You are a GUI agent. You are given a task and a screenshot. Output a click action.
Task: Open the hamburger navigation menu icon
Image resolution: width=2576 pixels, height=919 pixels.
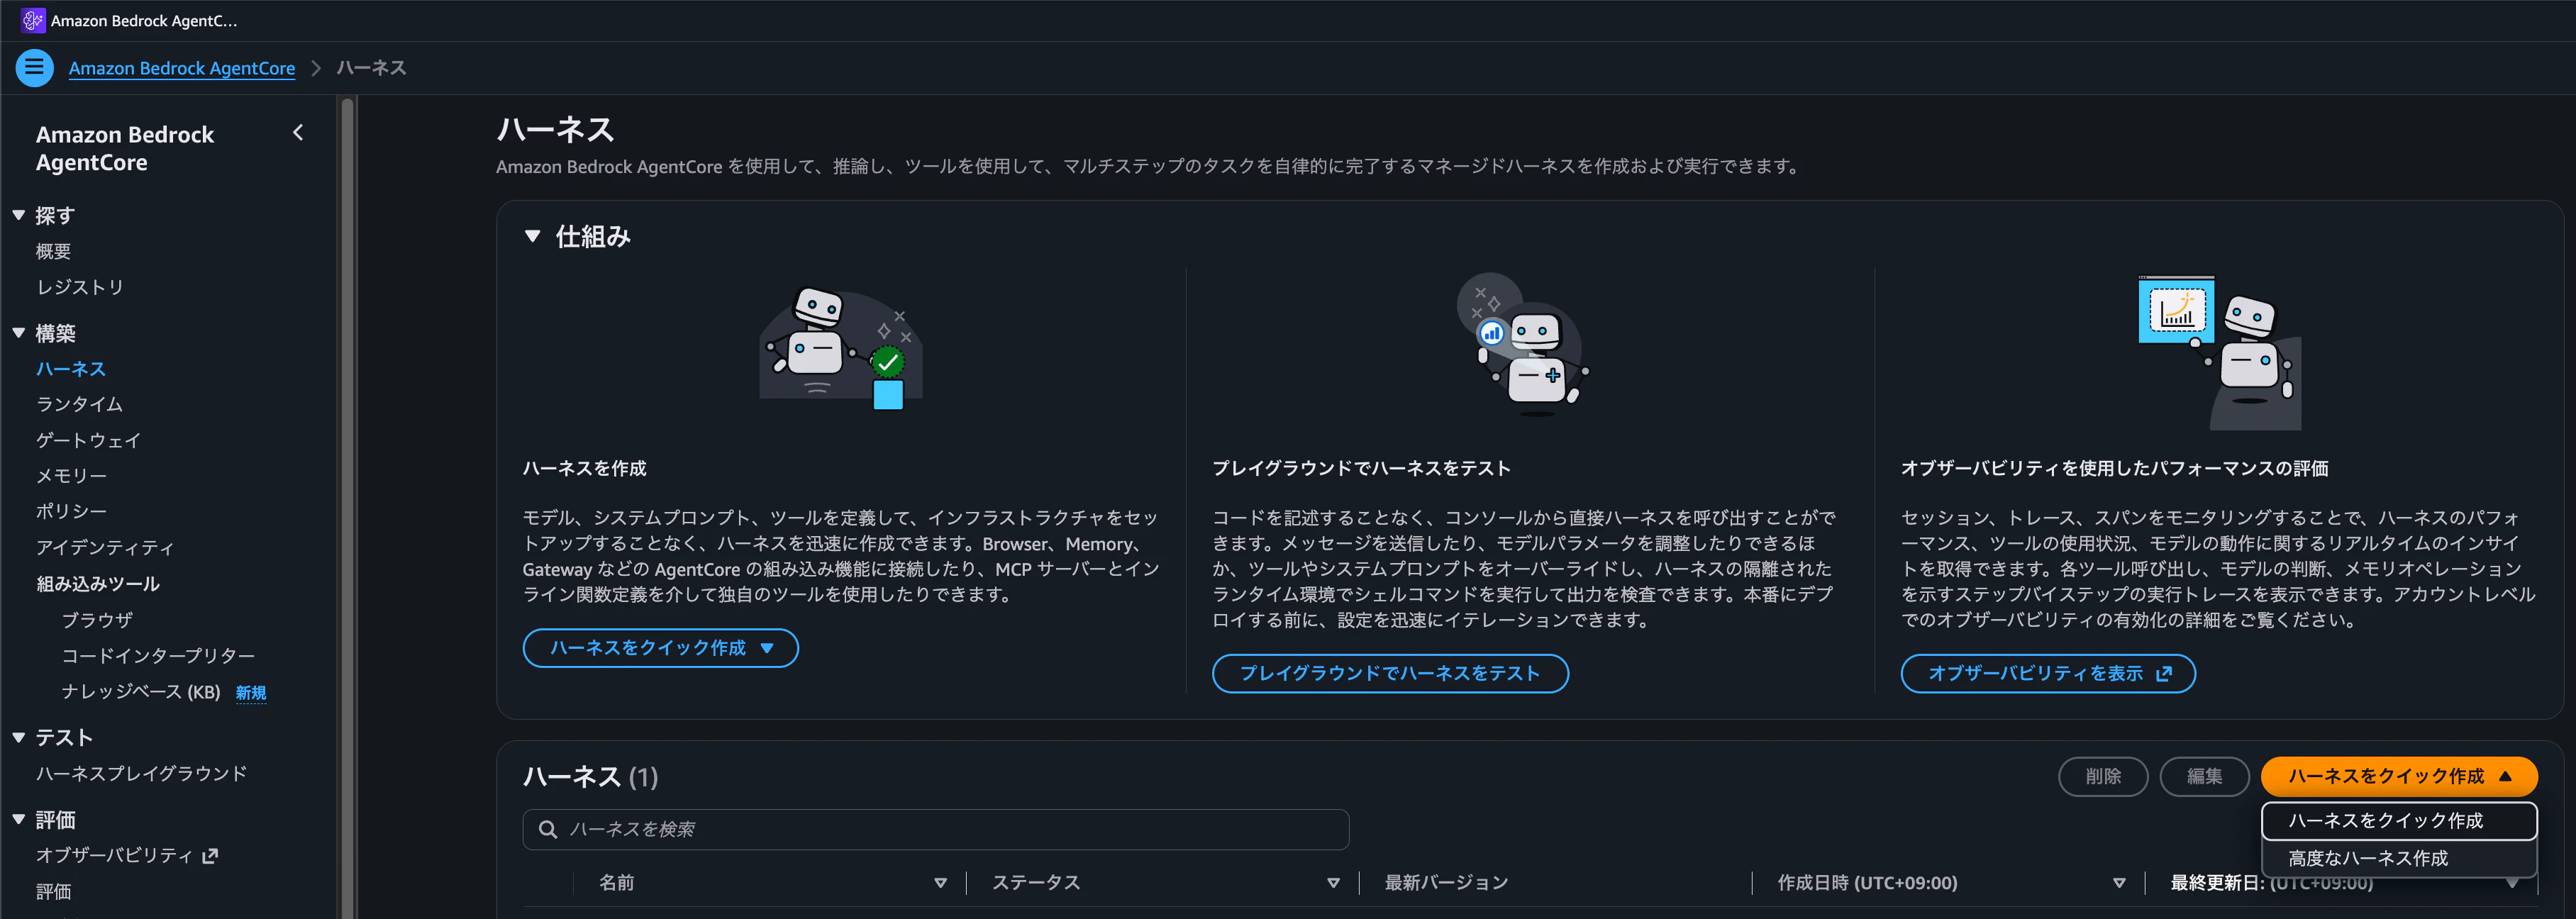(34, 68)
